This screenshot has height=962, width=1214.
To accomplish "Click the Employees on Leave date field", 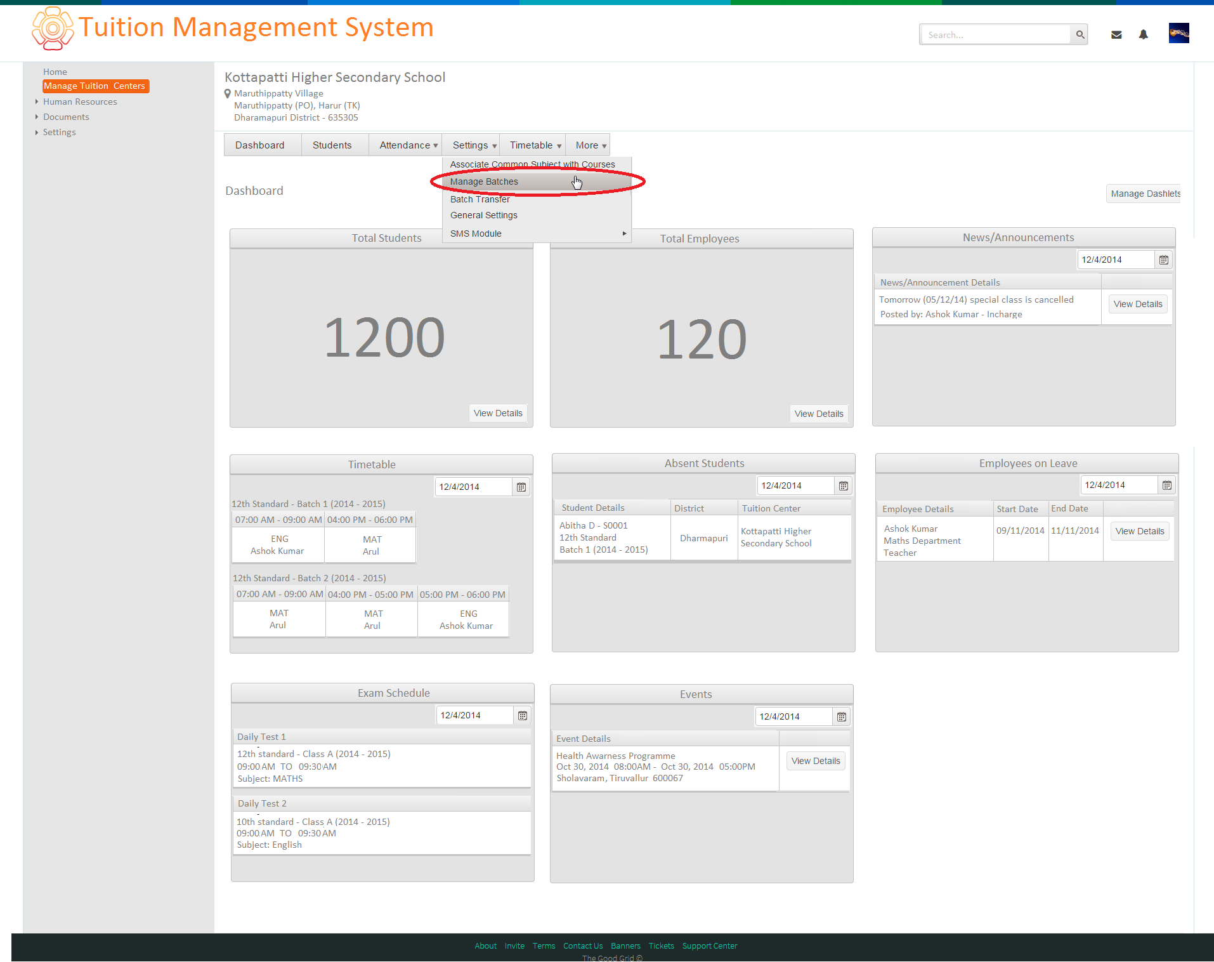I will pyautogui.click(x=1119, y=485).
